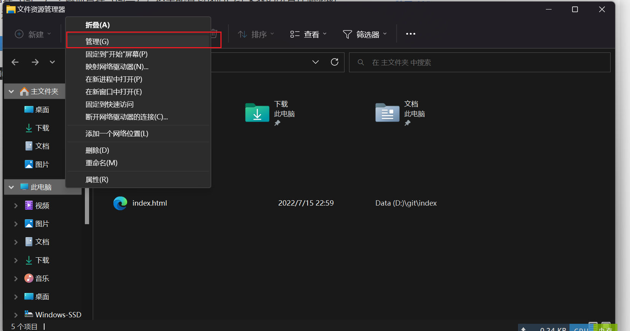
Task: Open the 下载 folder tile
Action: [x=257, y=113]
